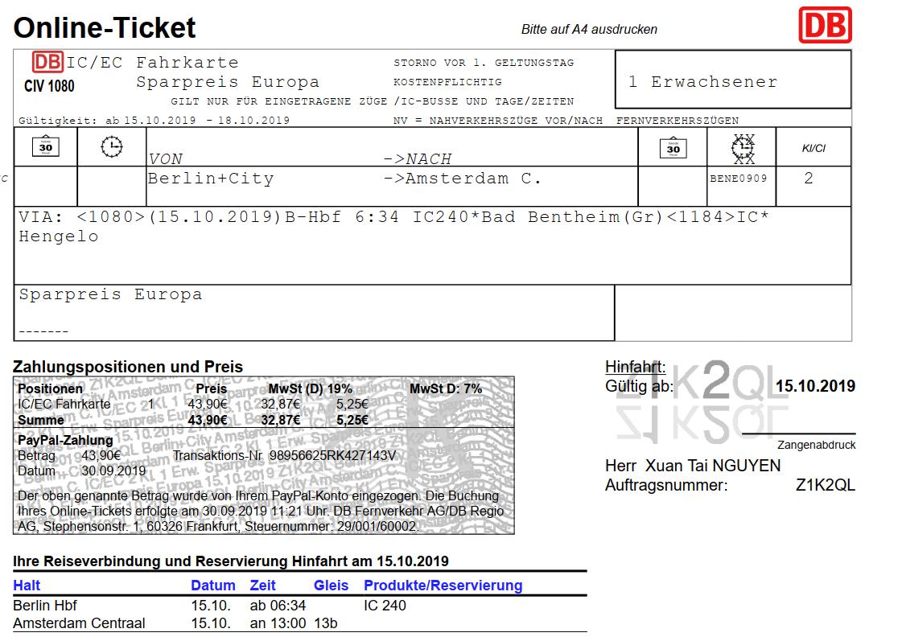The image size is (902, 641).
Task: Click the 'Kl/Cl' class header
Action: coord(813,148)
